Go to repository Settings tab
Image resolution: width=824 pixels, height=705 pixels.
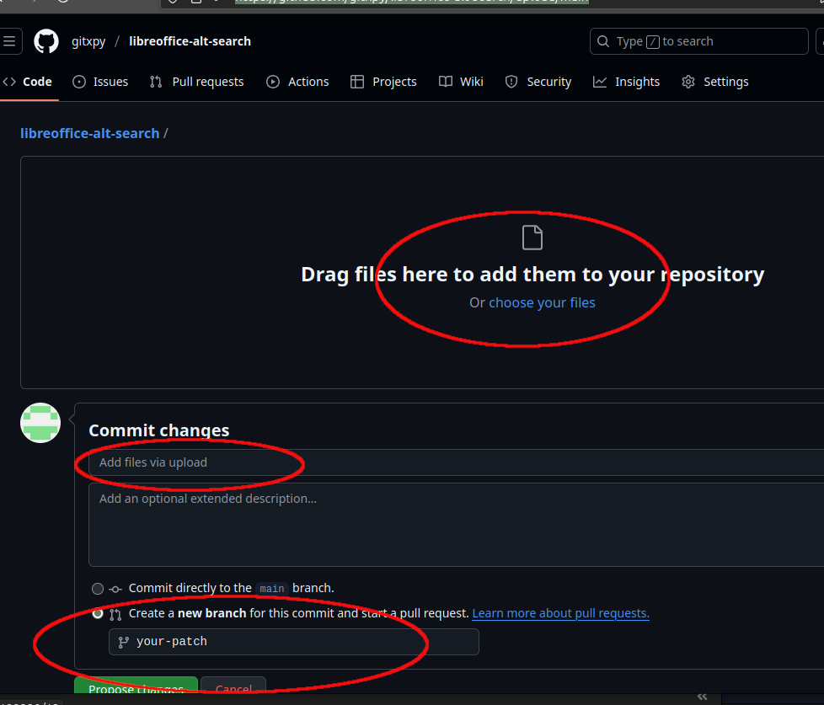pos(715,82)
